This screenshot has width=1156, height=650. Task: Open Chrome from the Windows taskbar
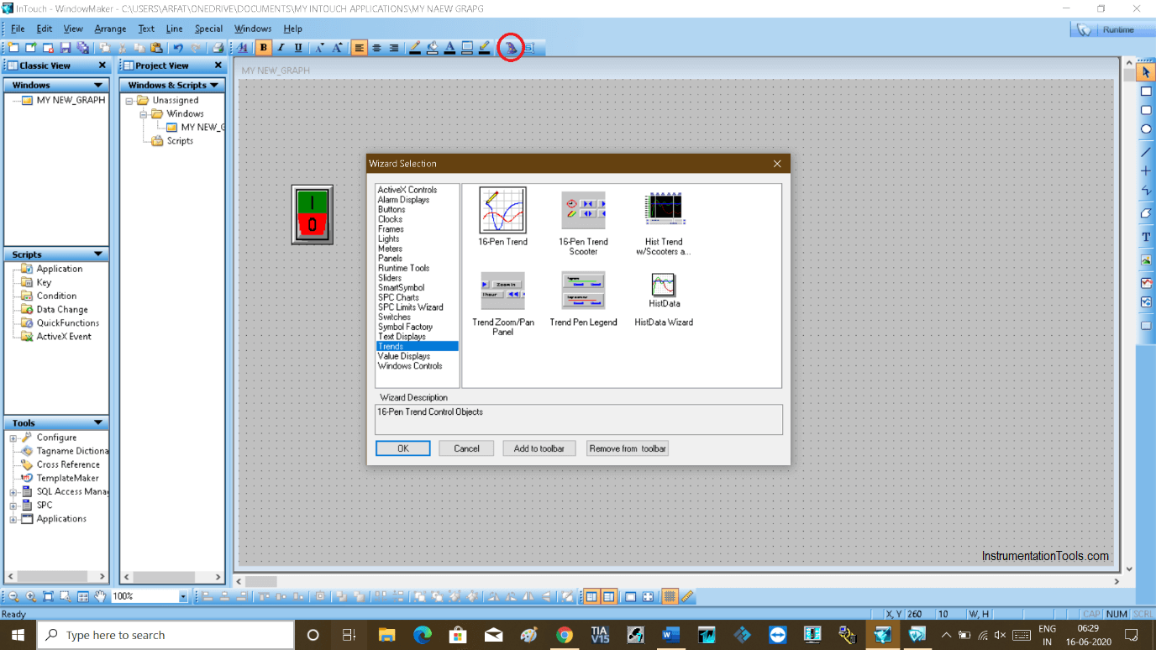565,635
